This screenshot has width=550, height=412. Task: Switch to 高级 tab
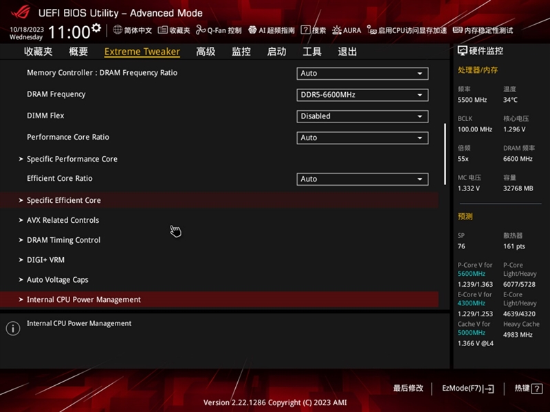(x=206, y=52)
